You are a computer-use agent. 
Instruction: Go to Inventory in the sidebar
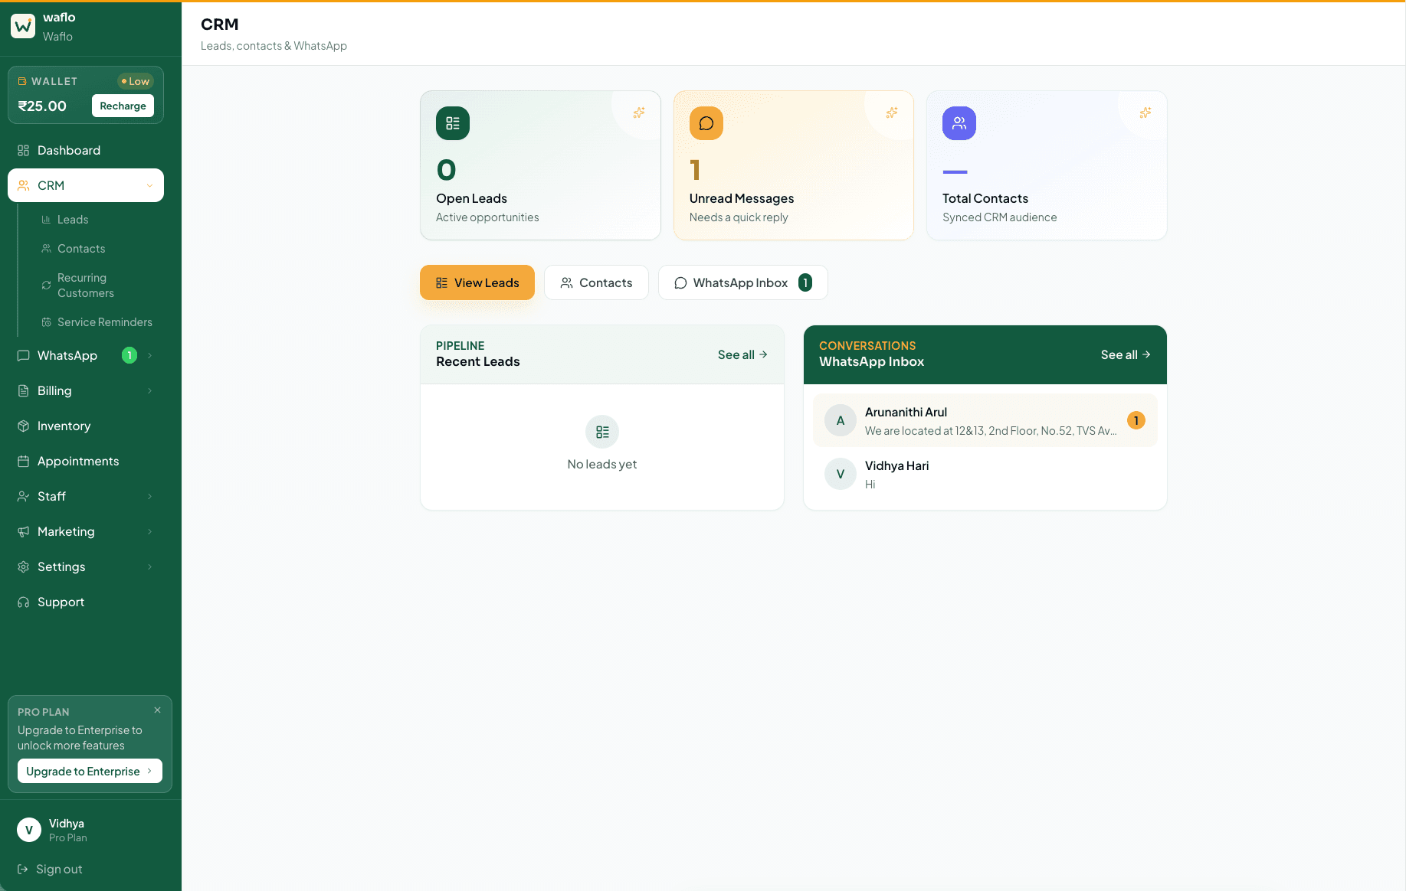(86, 426)
